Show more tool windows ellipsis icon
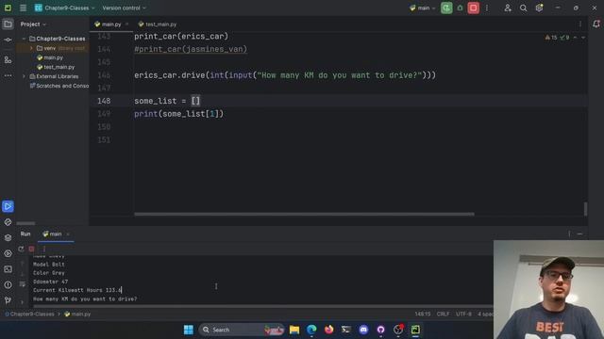The height and width of the screenshot is (339, 604). [8, 75]
